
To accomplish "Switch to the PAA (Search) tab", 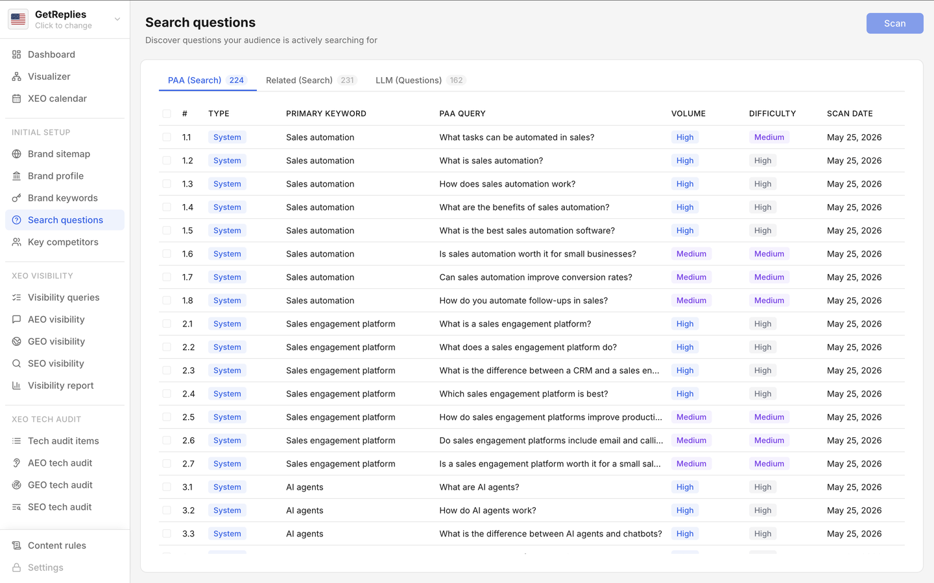I will (x=207, y=80).
